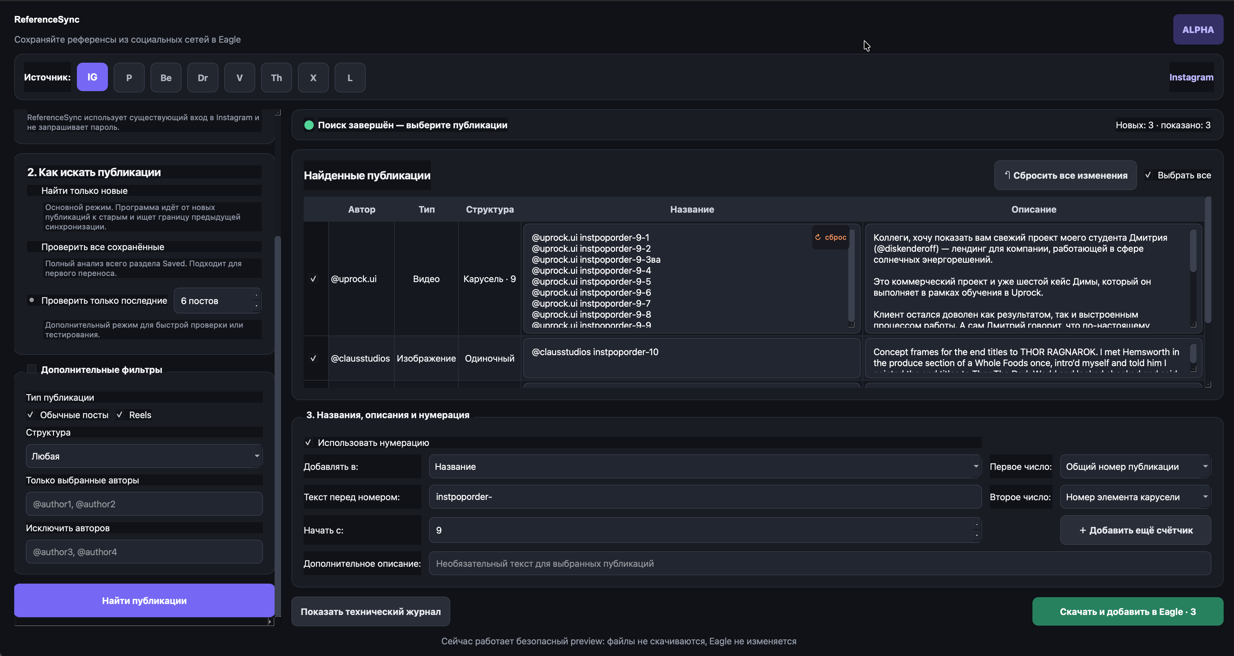
Task: Click 'Сбросить все изменения' button
Action: tap(1065, 175)
